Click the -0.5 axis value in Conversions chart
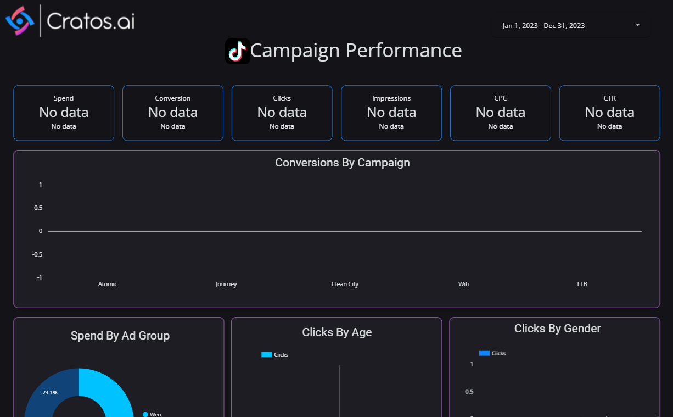673x417 pixels. click(38, 254)
